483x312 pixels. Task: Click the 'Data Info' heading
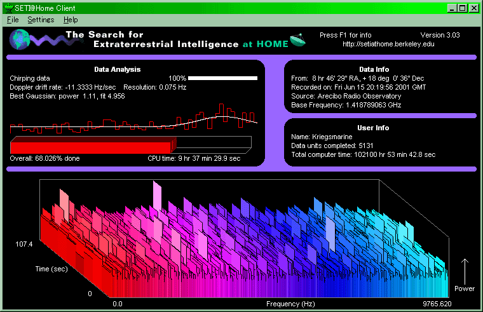click(374, 69)
